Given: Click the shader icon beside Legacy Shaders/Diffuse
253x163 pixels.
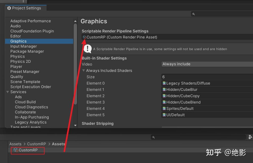Looking at the screenshot, I should coord(164,83).
